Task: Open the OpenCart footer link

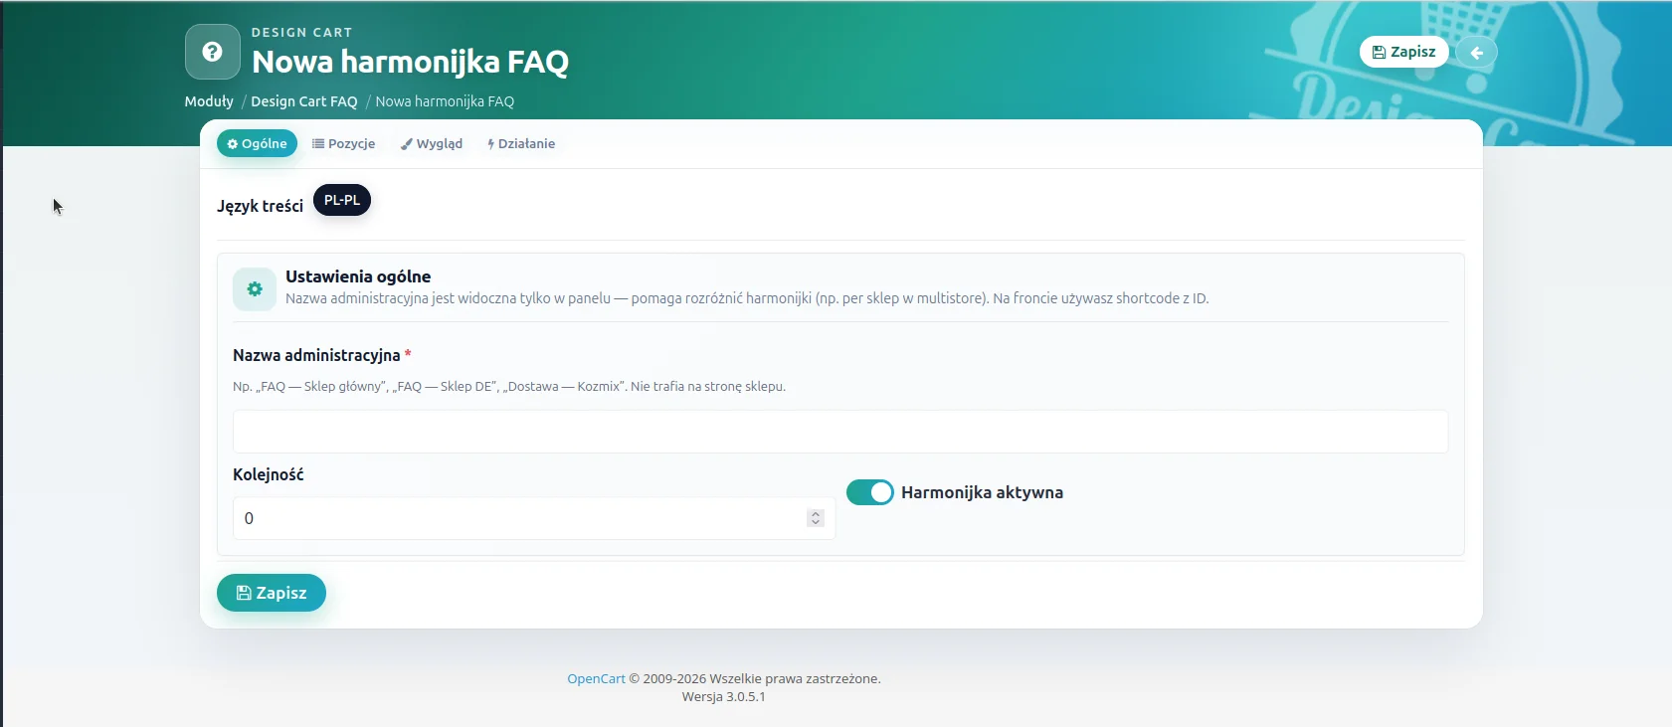Action: (x=596, y=678)
